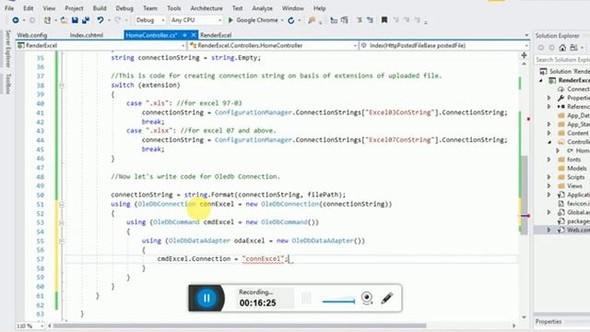
Task: Pin the HomeController.cs tab
Action: click(184, 35)
